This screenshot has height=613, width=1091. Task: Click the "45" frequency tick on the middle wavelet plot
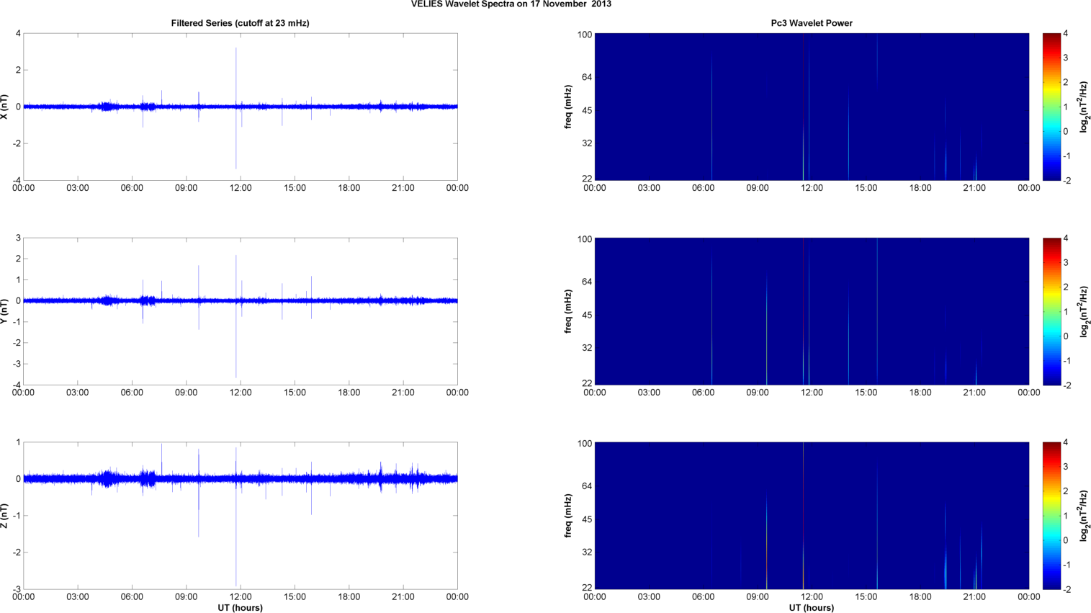(x=587, y=315)
